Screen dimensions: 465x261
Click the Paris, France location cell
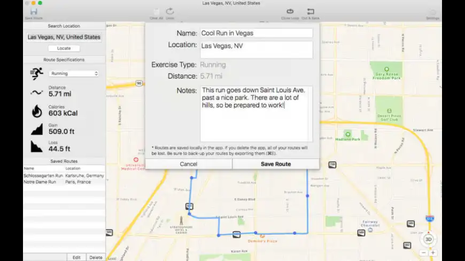tap(78, 182)
